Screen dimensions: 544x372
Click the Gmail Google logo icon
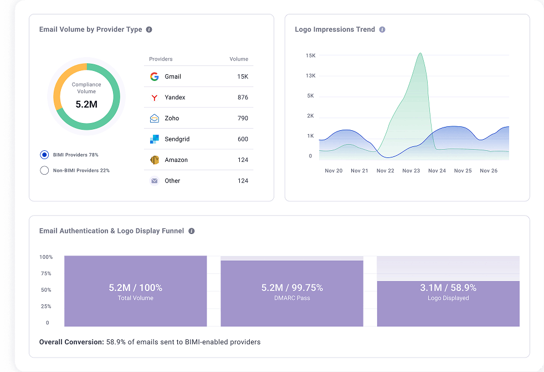(155, 77)
